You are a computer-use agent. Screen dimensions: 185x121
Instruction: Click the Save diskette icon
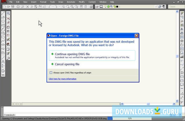13,7
